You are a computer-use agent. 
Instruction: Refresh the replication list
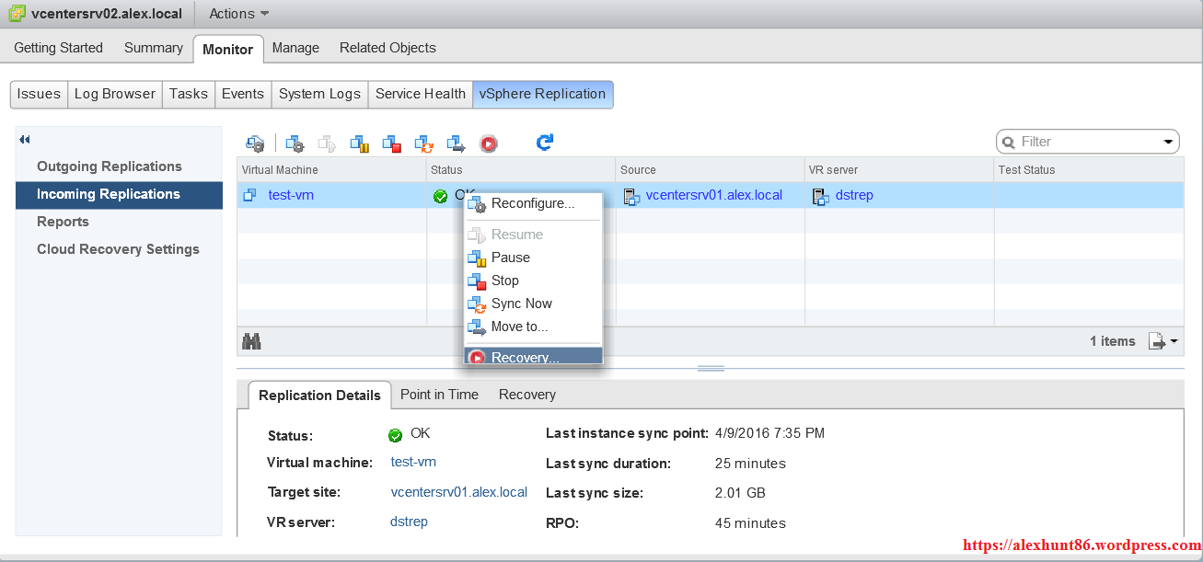pyautogui.click(x=544, y=142)
